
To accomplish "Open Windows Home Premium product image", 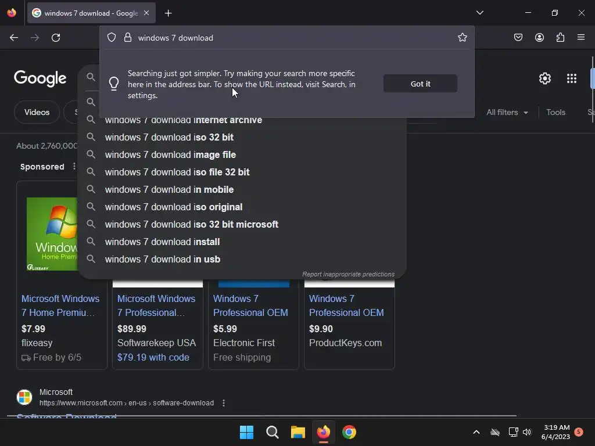I will point(52,234).
